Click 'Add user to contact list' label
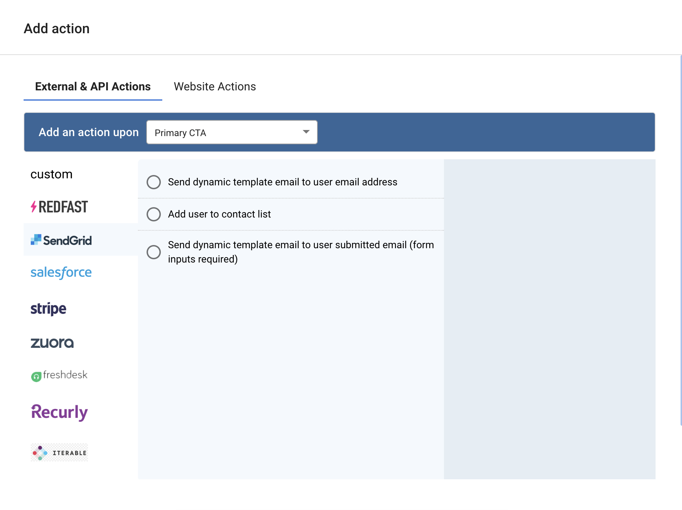682x510 pixels. pyautogui.click(x=219, y=214)
